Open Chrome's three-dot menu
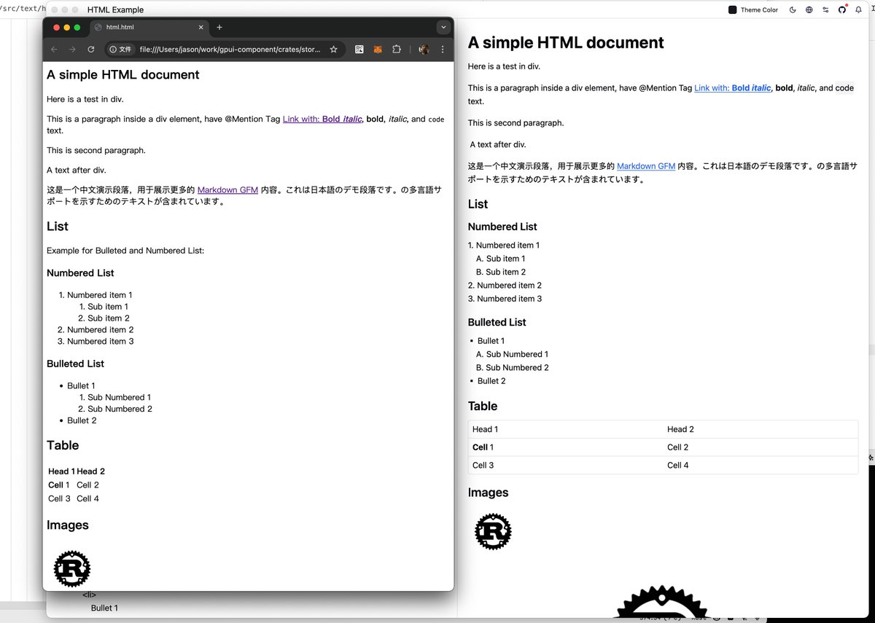This screenshot has width=875, height=623. [443, 50]
